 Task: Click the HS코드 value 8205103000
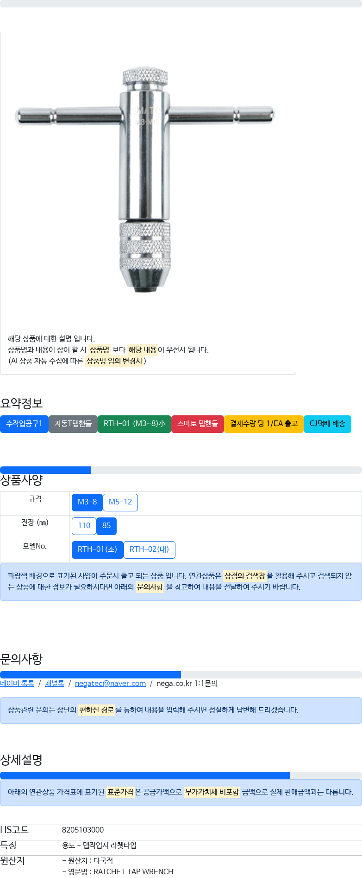83,830
